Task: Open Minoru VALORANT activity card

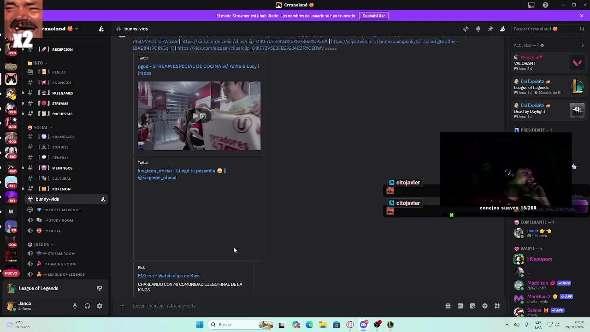Action: point(549,63)
